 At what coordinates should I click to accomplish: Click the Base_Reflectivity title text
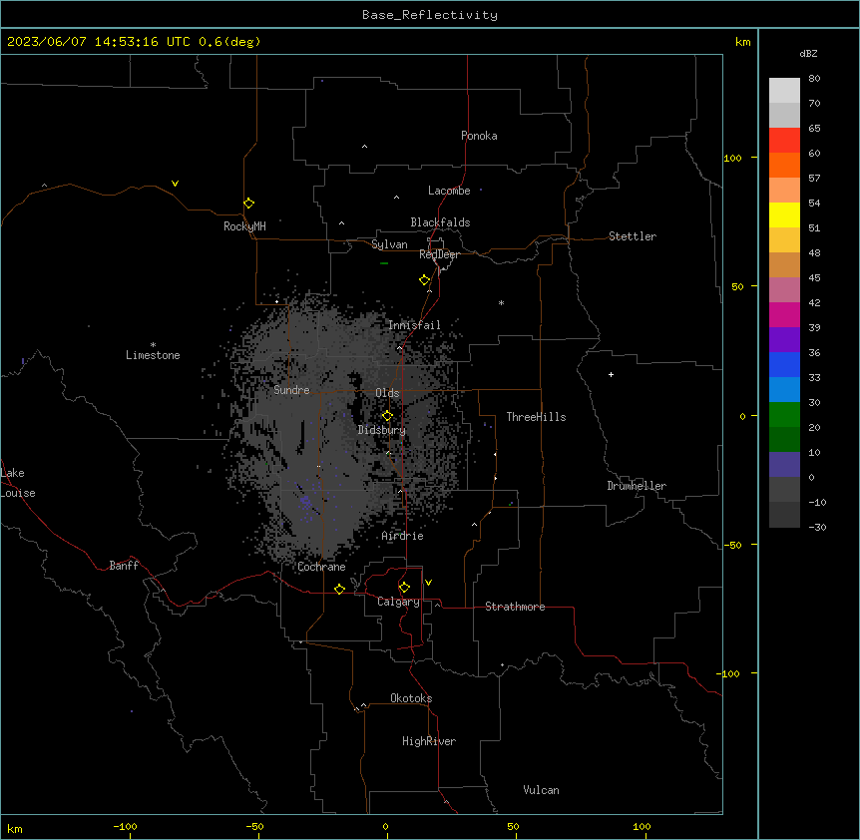[x=430, y=15]
